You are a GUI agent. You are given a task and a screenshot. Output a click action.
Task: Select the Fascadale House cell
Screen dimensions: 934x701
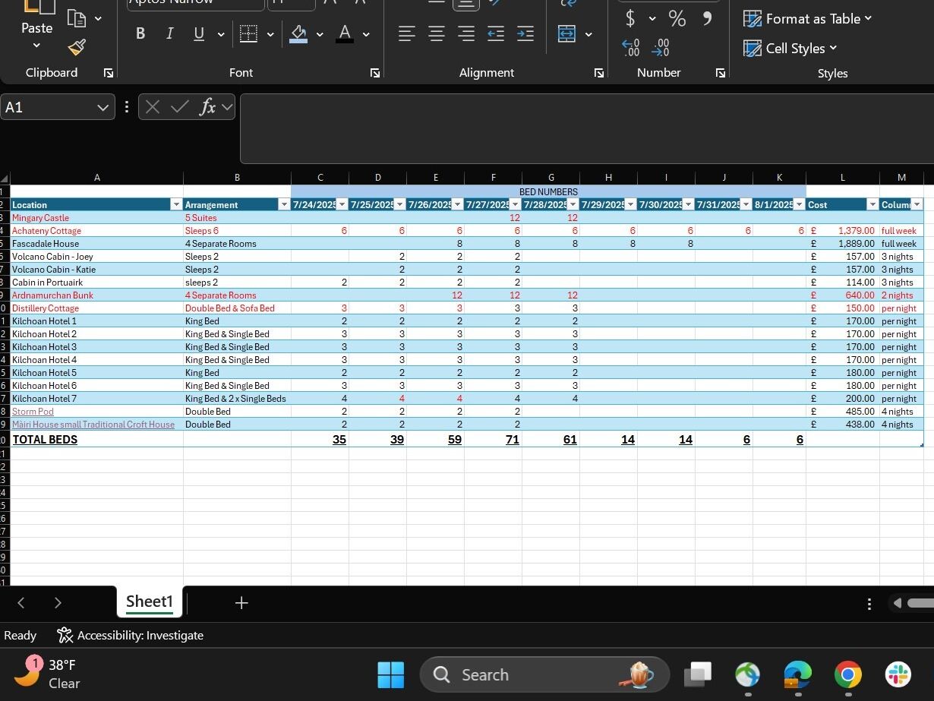pyautogui.click(x=96, y=244)
